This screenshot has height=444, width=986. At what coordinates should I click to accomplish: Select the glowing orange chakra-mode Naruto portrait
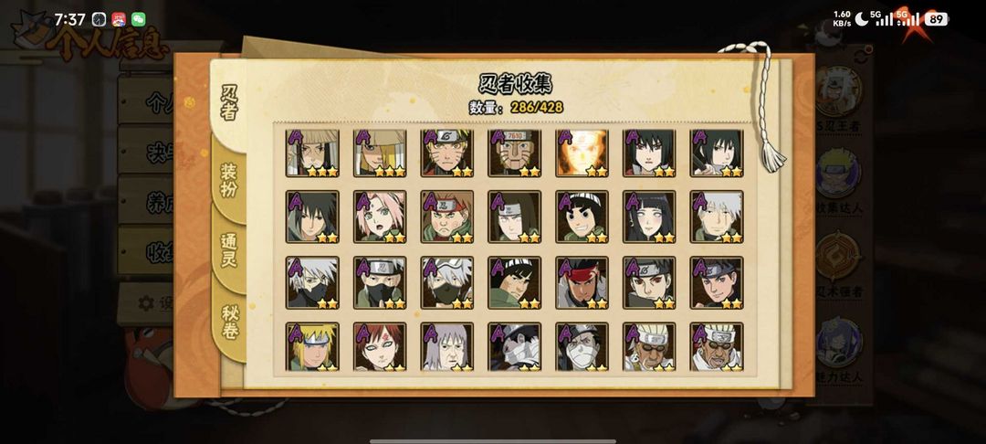pos(582,153)
